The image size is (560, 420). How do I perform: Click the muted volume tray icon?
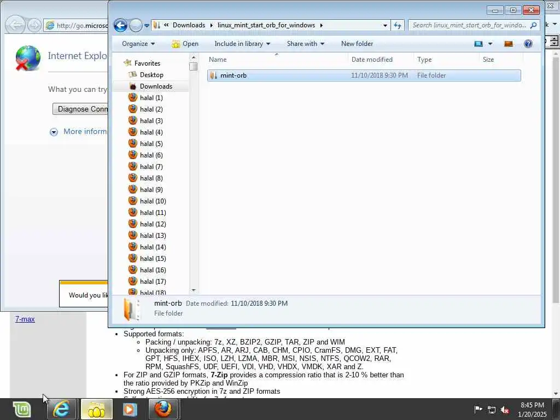(505, 410)
